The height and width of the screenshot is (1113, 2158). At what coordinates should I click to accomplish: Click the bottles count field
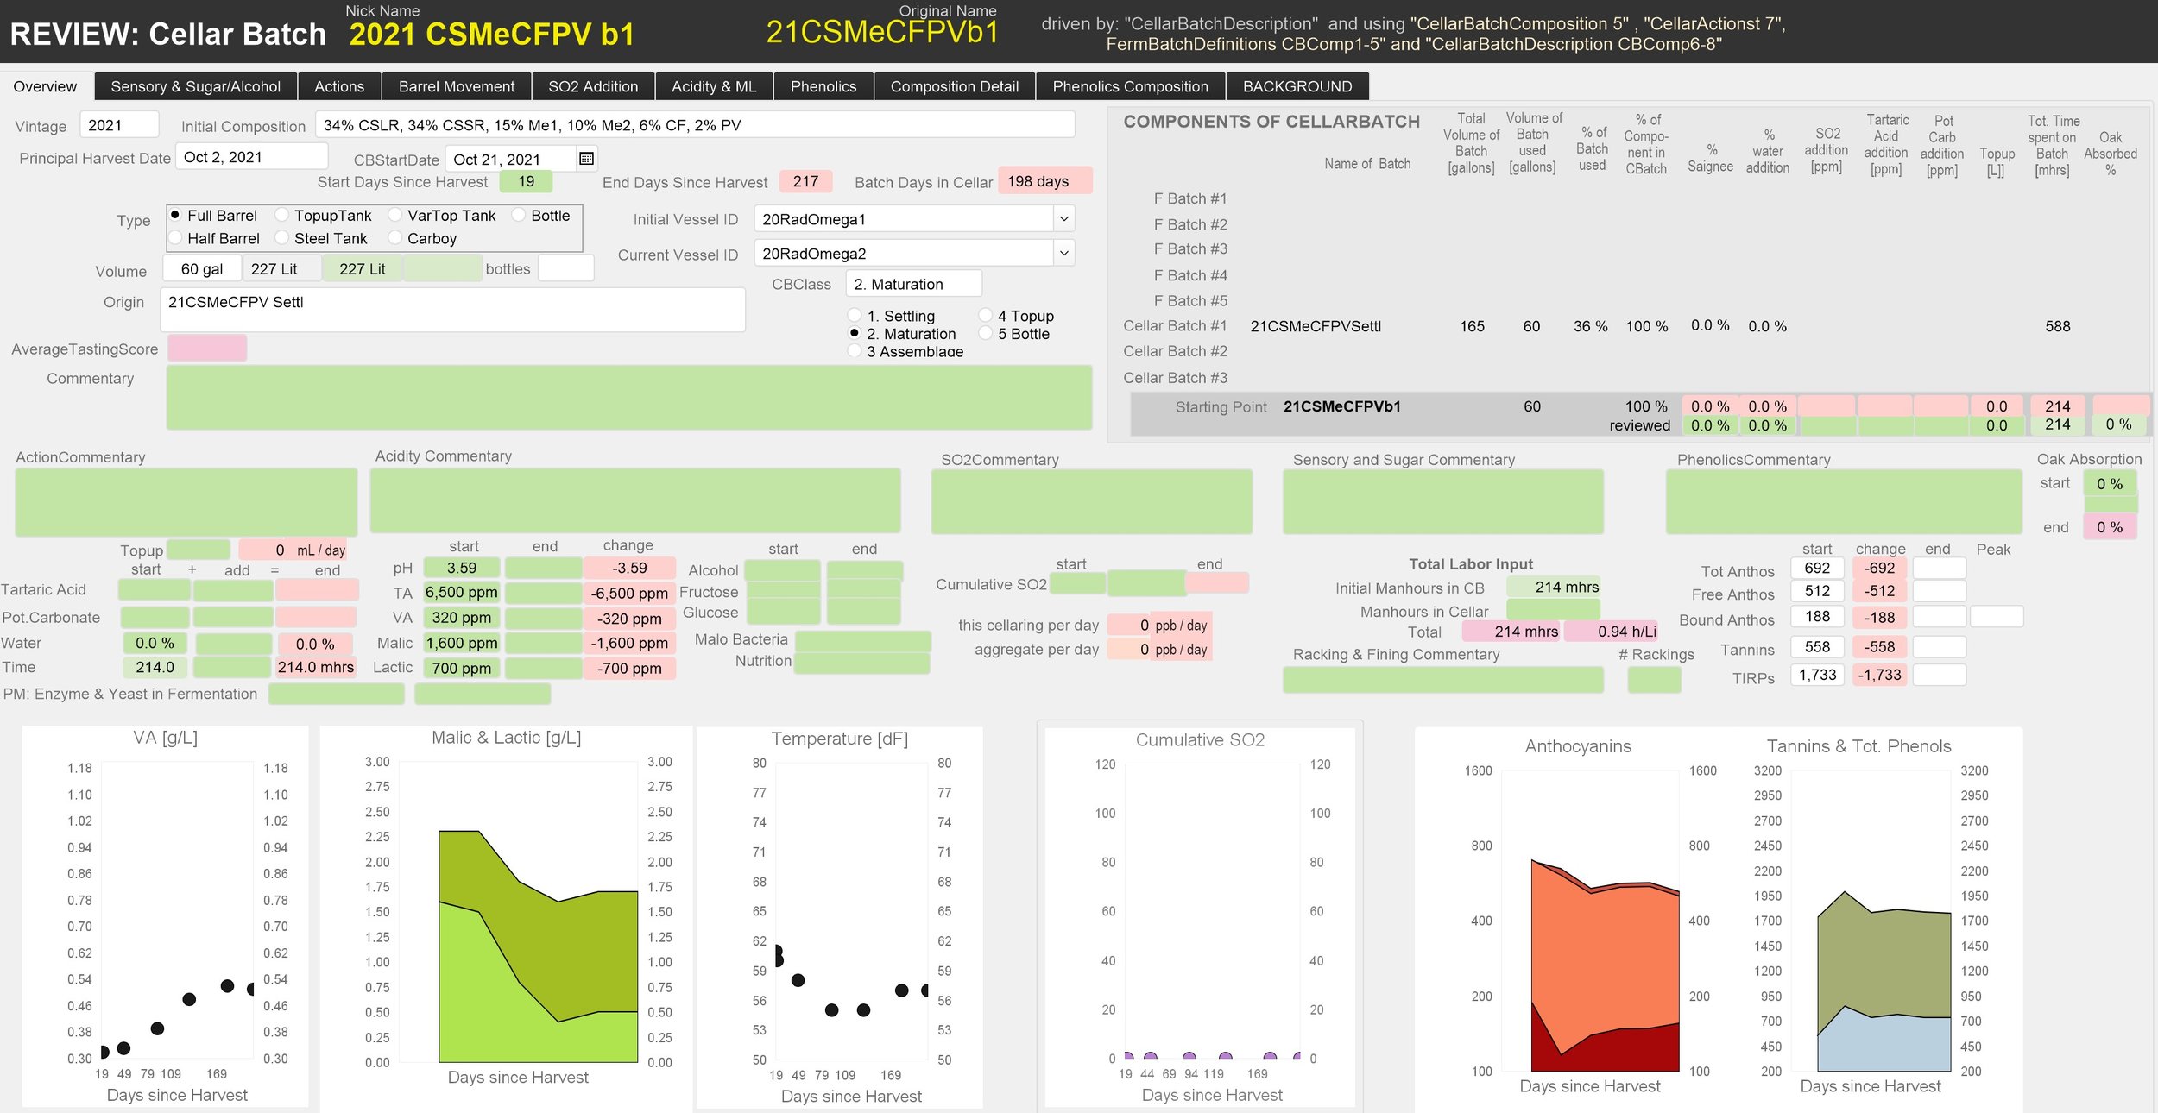coord(566,268)
